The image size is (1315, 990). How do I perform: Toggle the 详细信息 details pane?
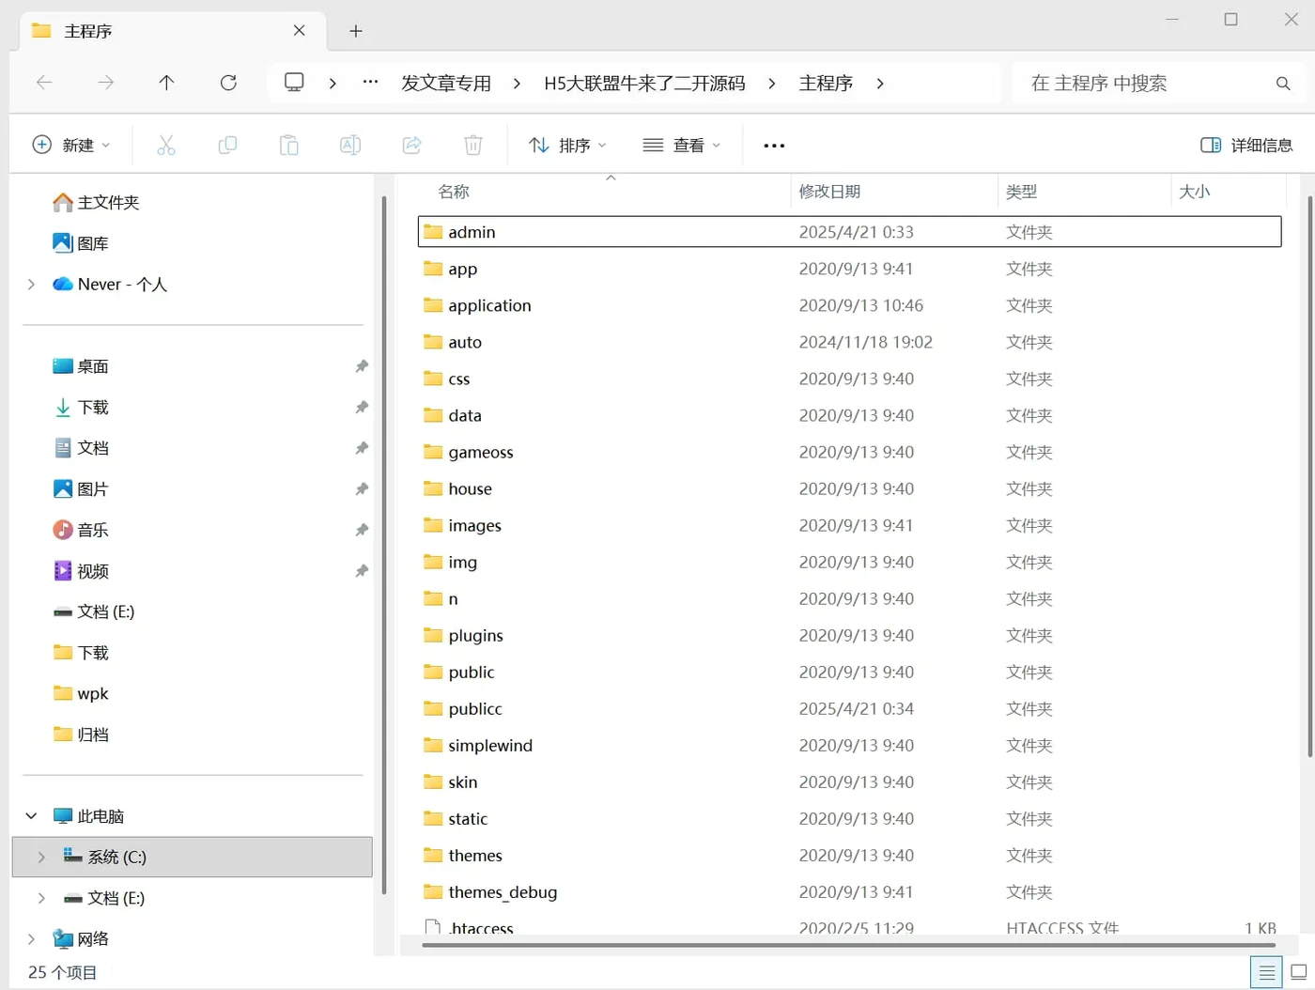[1246, 146]
